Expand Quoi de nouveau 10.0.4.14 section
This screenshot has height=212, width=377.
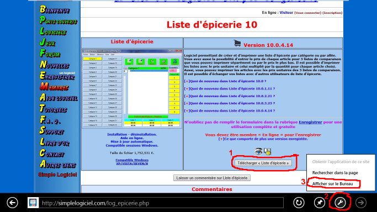tap(230, 111)
